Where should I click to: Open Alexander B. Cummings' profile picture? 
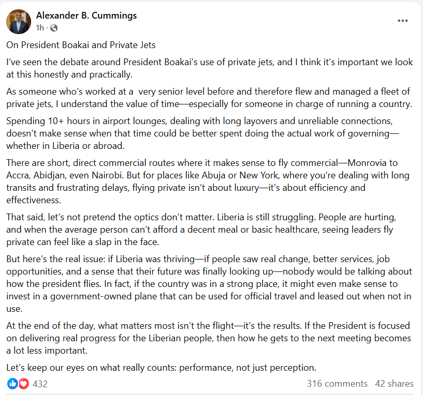click(19, 21)
